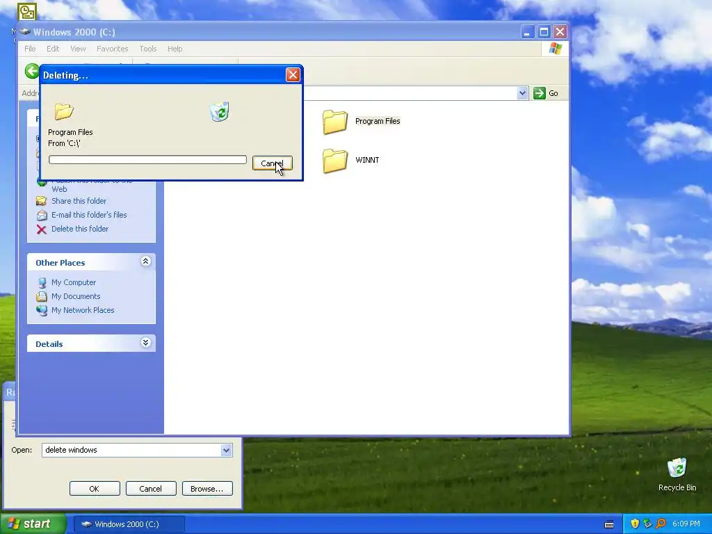Click the WINNT folder name
The image size is (712, 534).
pos(367,160)
